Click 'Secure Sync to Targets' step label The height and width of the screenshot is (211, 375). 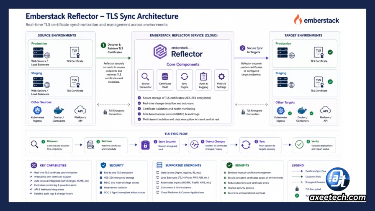pos(255,50)
